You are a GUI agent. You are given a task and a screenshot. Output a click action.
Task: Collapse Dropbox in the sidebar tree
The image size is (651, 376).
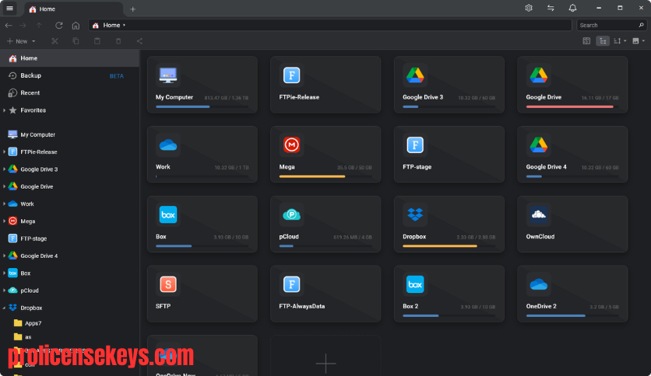click(4, 308)
